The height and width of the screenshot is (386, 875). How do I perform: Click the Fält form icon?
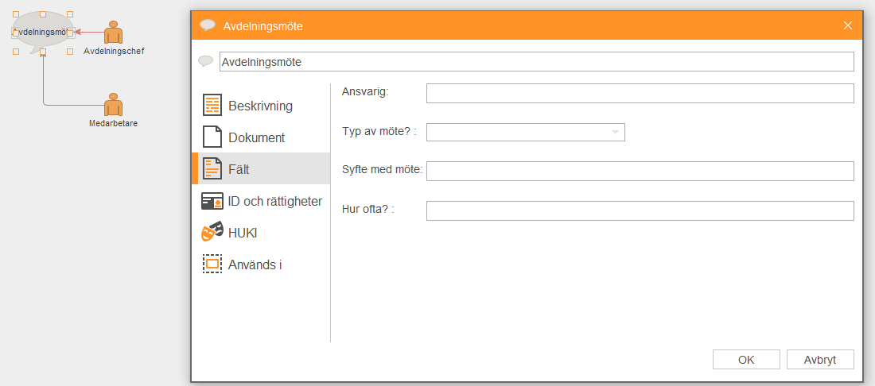212,168
